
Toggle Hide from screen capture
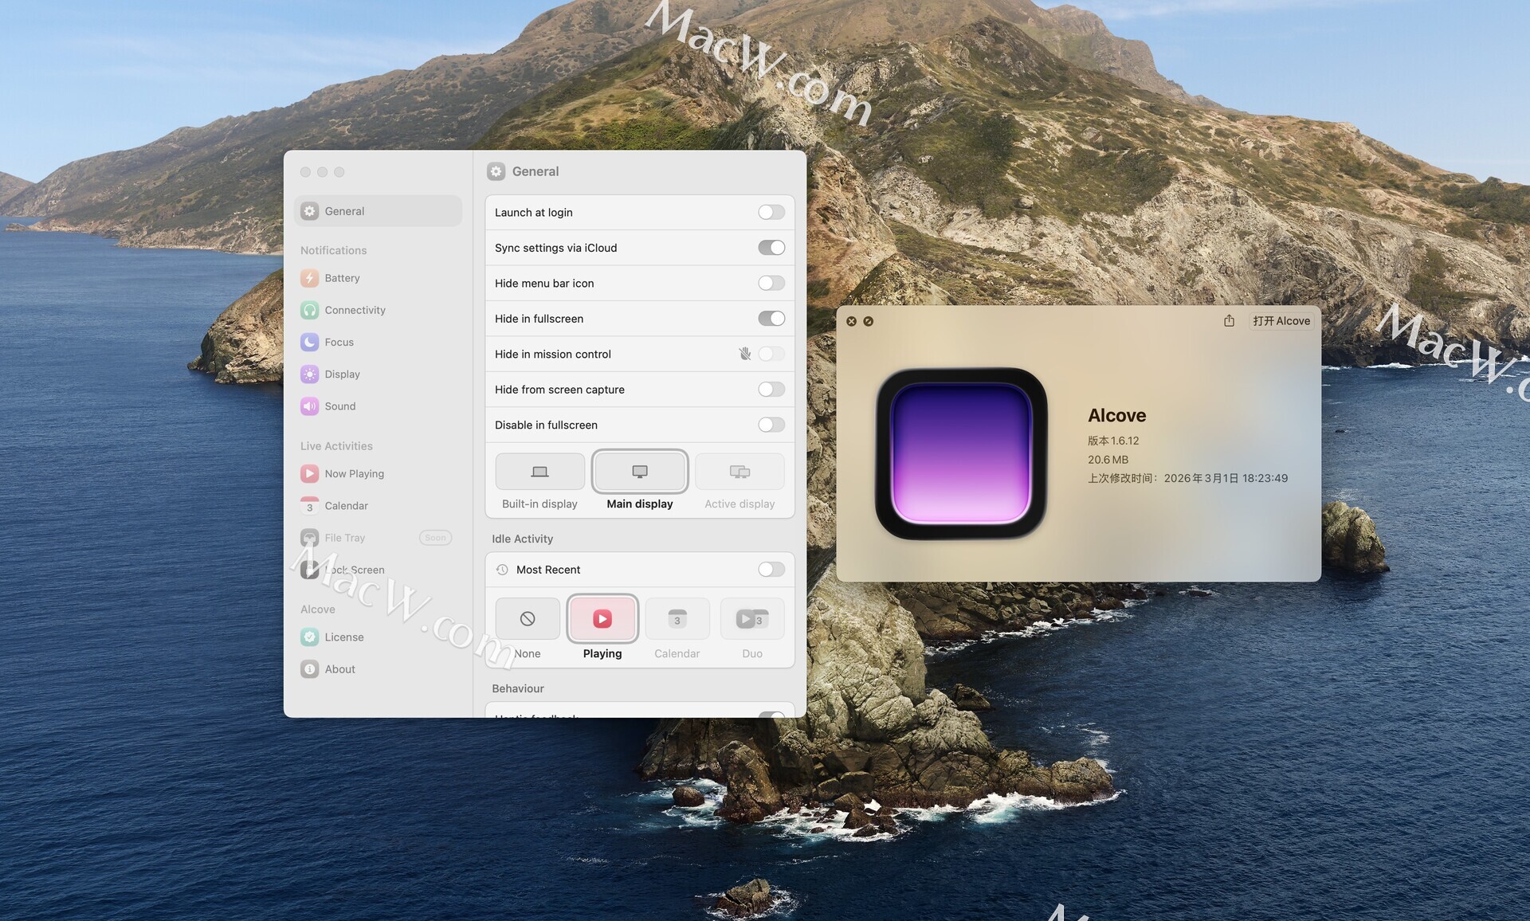click(771, 390)
